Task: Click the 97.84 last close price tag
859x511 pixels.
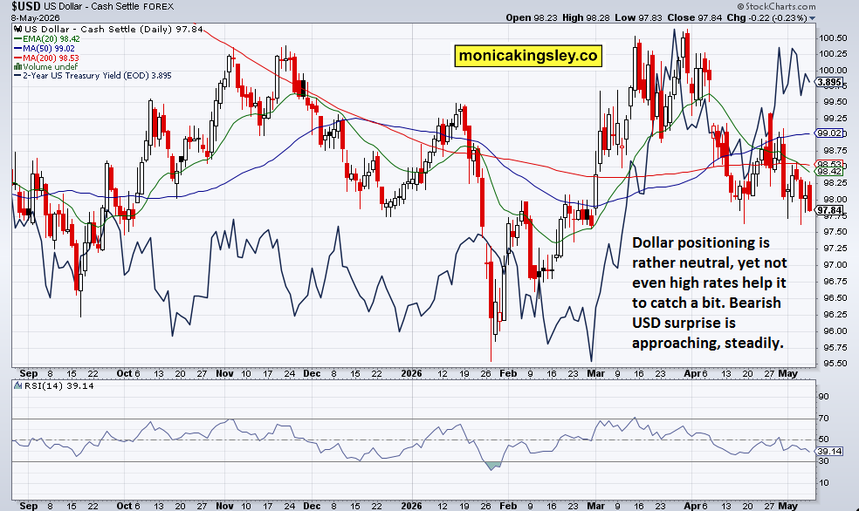Action: 829,210
